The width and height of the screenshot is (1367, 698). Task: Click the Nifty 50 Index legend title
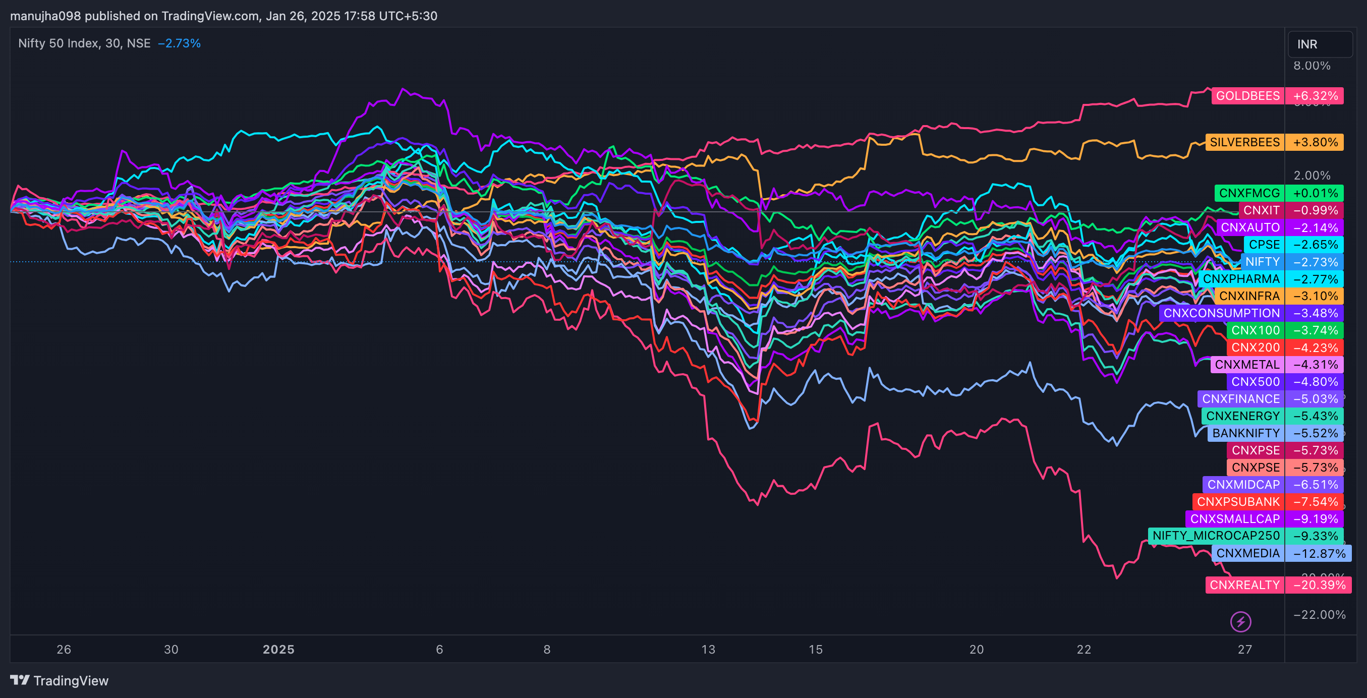pos(84,43)
